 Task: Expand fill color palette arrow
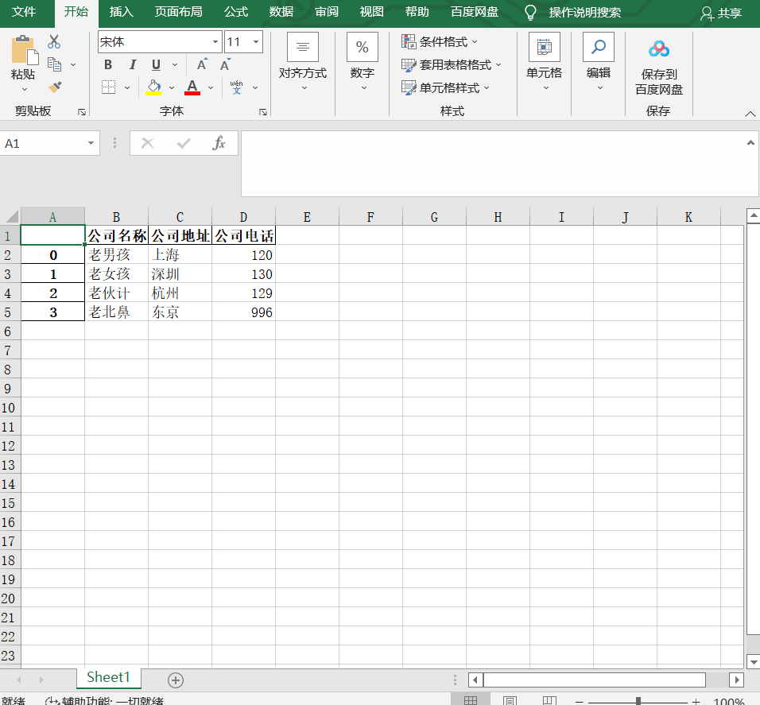172,87
